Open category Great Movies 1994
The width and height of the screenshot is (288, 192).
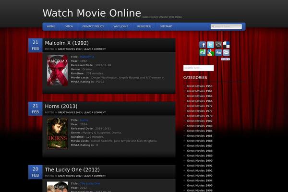pyautogui.click(x=200, y=180)
